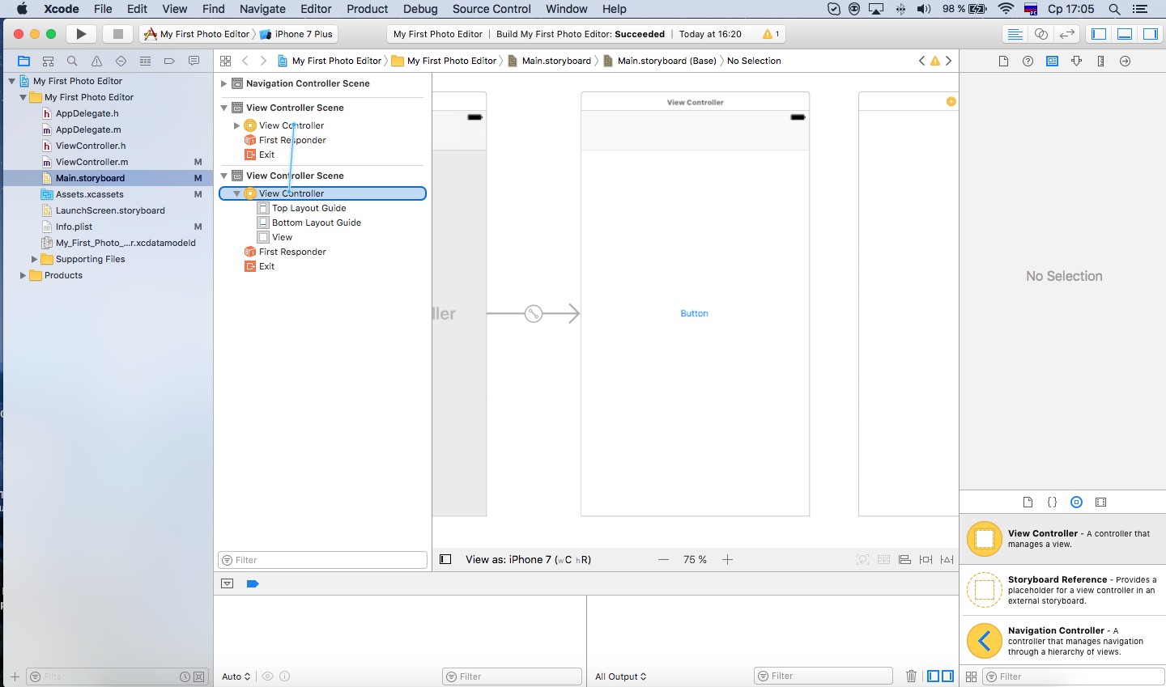The width and height of the screenshot is (1166, 687).
Task: Open the Debug menu
Action: [x=420, y=9]
